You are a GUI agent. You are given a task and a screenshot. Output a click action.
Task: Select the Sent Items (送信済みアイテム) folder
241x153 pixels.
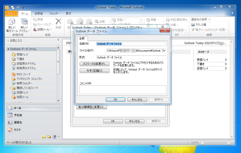[x=26, y=63]
